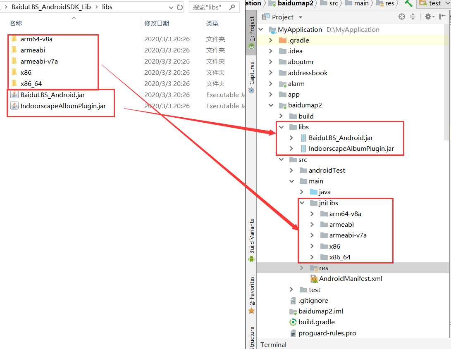Select BaiduLBS_Android.jar file icon in Explorer
Screen dimensions: 451x349
coord(14,95)
